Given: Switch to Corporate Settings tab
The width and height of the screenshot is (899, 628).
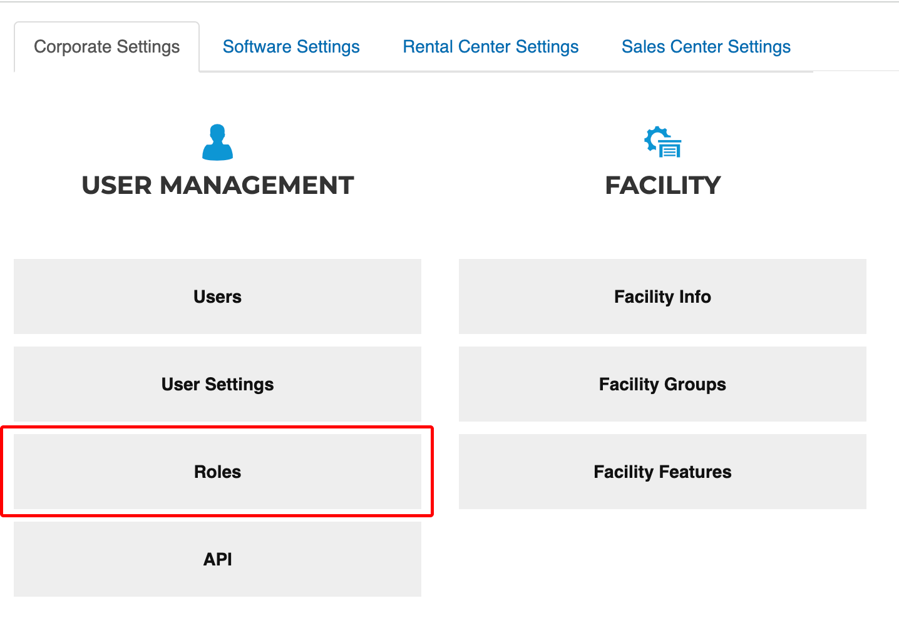Looking at the screenshot, I should (107, 47).
